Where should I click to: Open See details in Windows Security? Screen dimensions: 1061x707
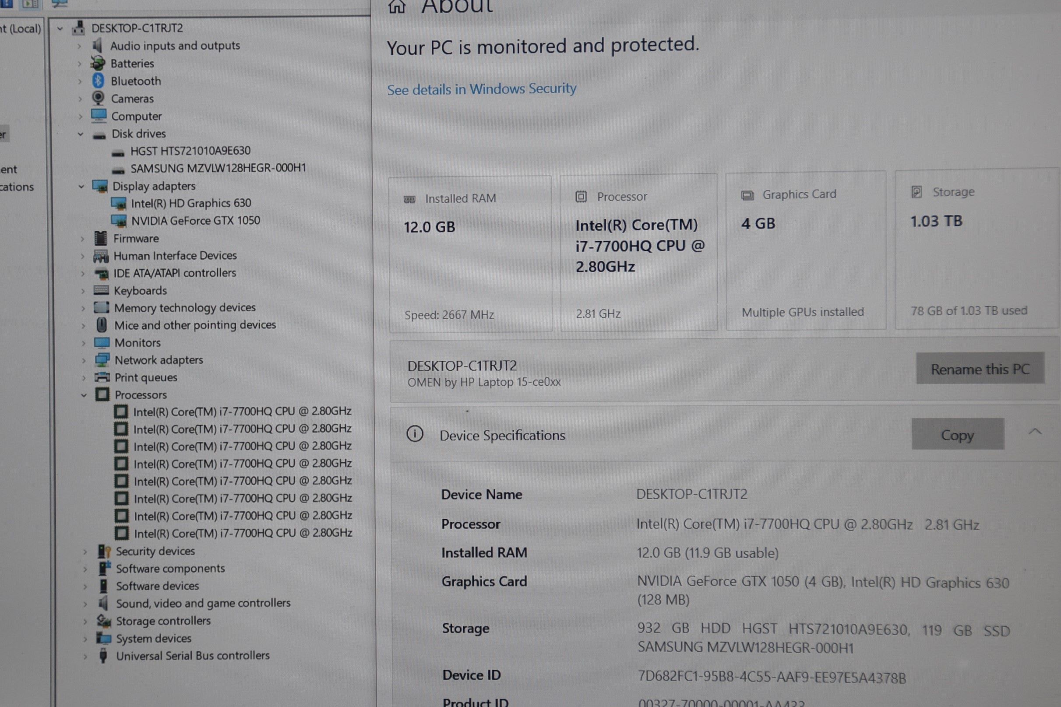pyautogui.click(x=482, y=89)
